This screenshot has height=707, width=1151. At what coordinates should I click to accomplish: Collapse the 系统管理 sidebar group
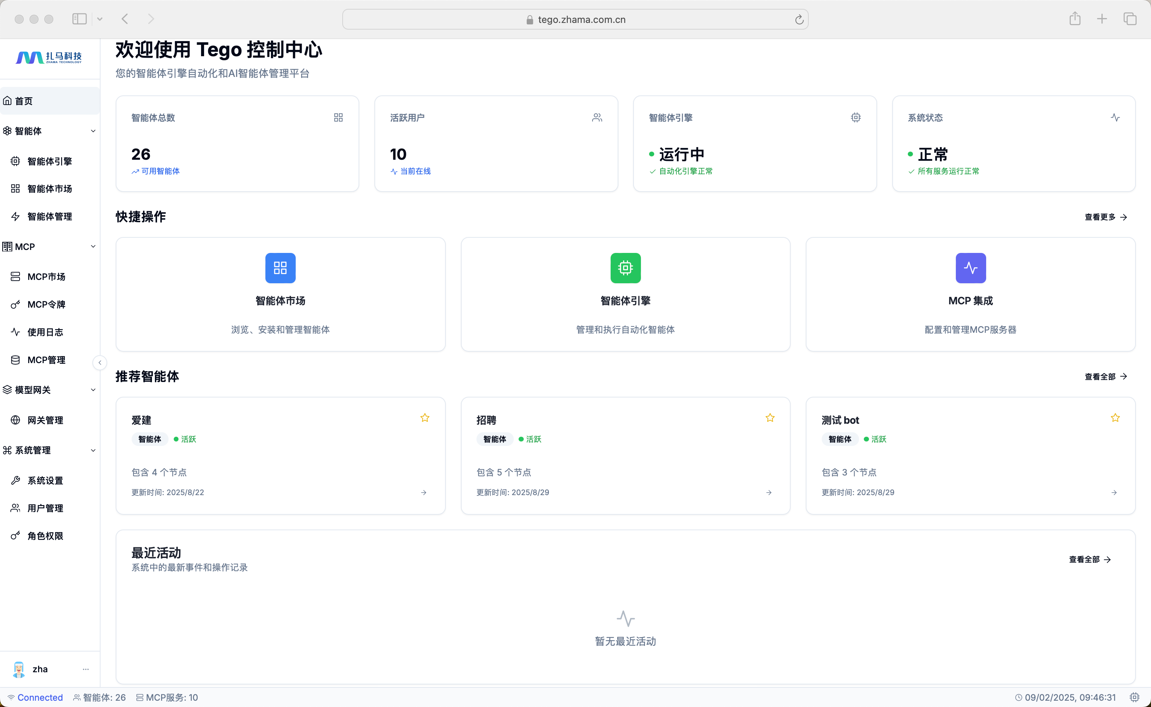[x=93, y=450]
